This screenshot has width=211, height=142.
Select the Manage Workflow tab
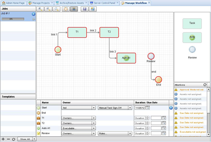(135, 3)
